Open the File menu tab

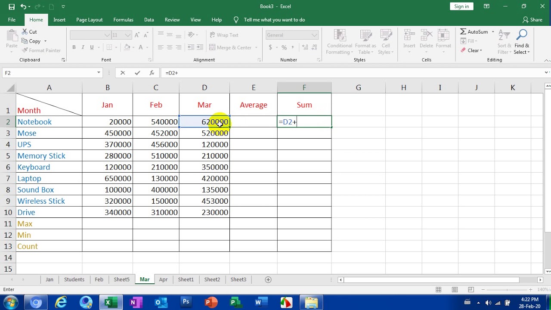12,20
